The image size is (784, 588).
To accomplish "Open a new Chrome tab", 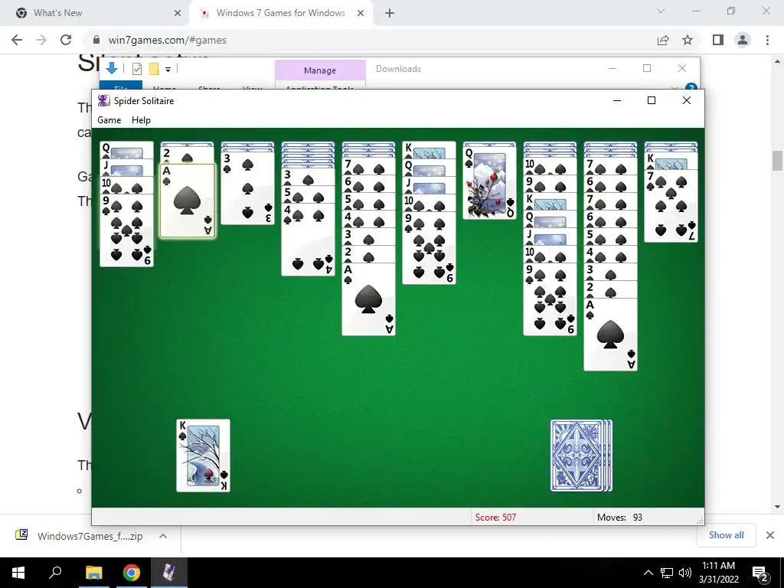I will (390, 13).
